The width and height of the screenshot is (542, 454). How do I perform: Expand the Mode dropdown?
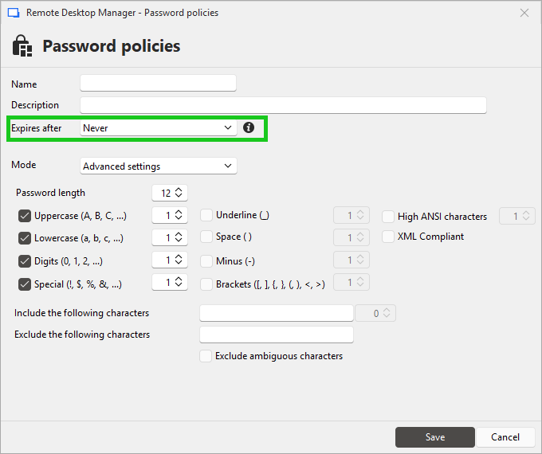click(x=159, y=166)
